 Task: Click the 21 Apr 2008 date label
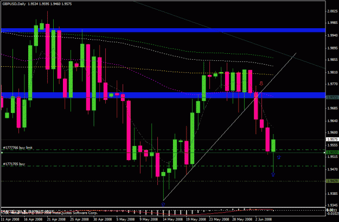[x=56, y=219]
